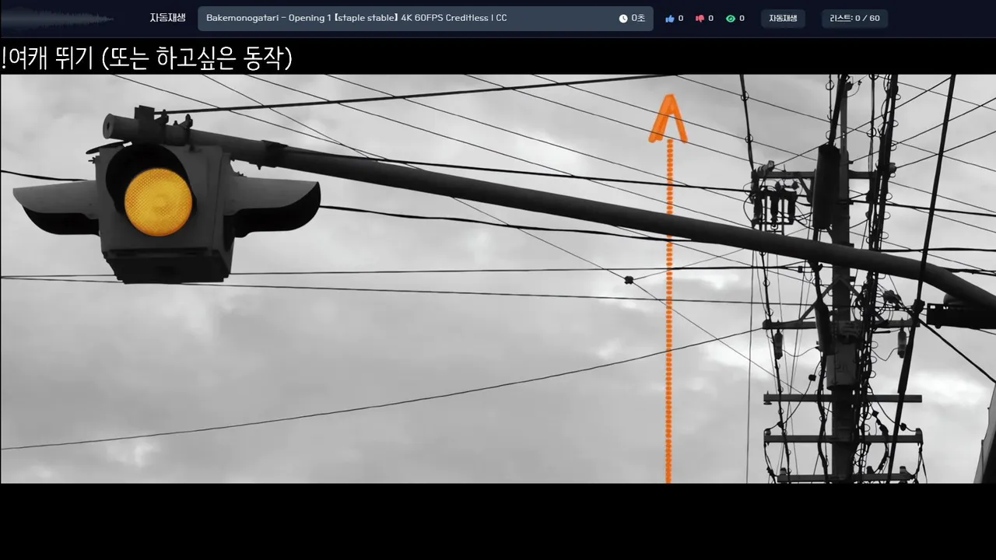Click the audio waveform graphic in the header
This screenshot has height=560, width=996.
58,19
